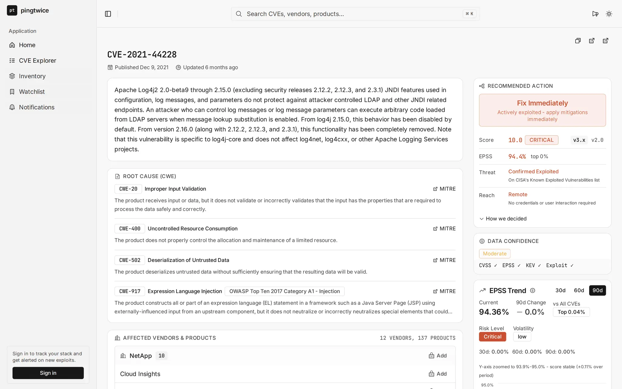
Task: Toggle the sidebar panel icon
Action: coord(108,14)
